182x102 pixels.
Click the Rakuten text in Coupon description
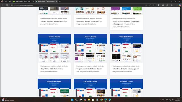pos(100,69)
